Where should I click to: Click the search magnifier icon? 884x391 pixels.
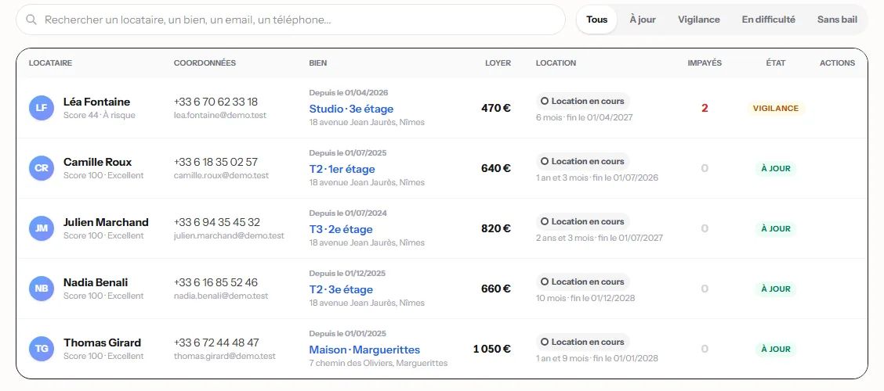point(32,20)
